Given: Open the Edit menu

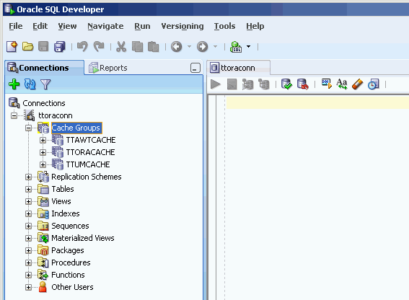Looking at the screenshot, I should (40, 26).
